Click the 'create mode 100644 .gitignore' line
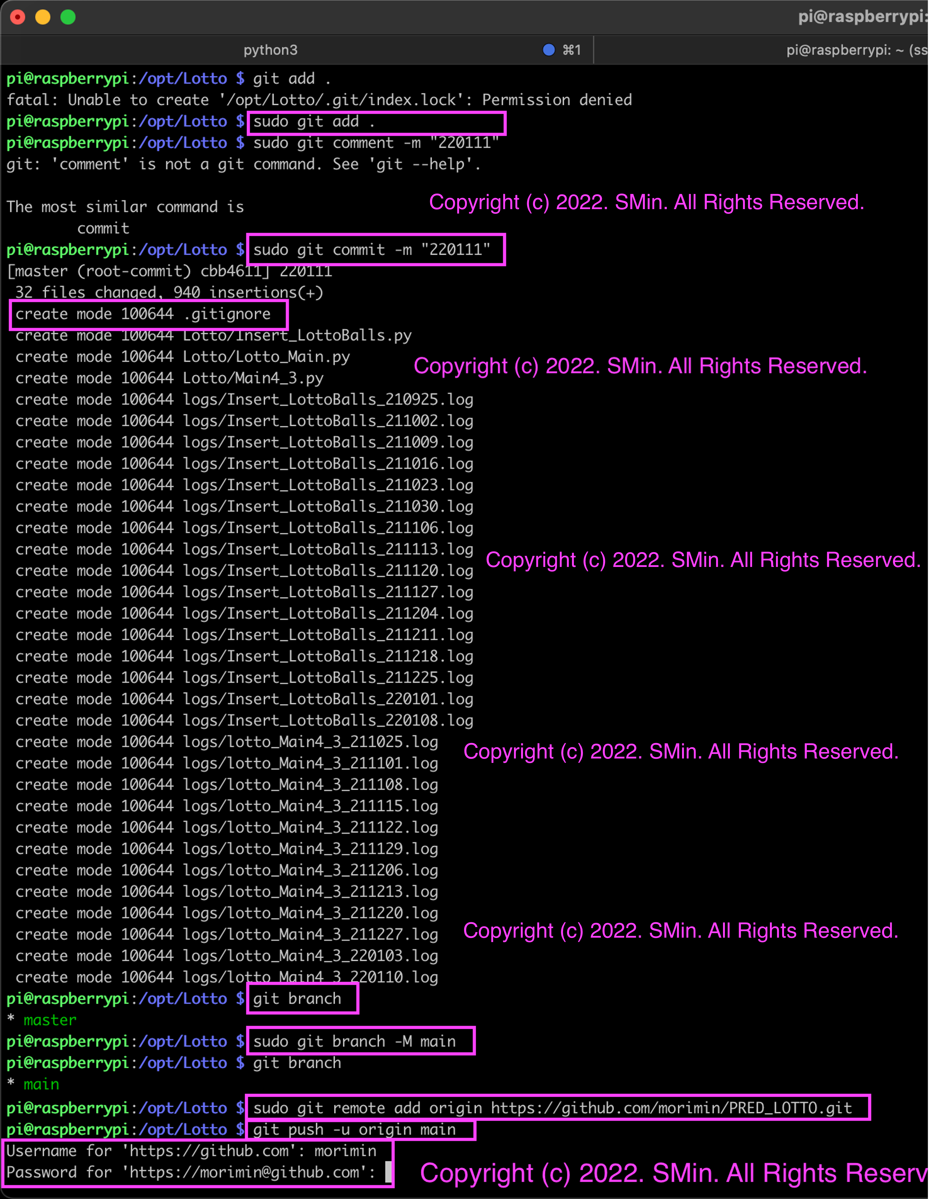929x1199 pixels. point(143,314)
